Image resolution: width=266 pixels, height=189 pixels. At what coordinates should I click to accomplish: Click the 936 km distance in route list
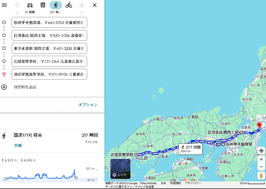pos(91,142)
